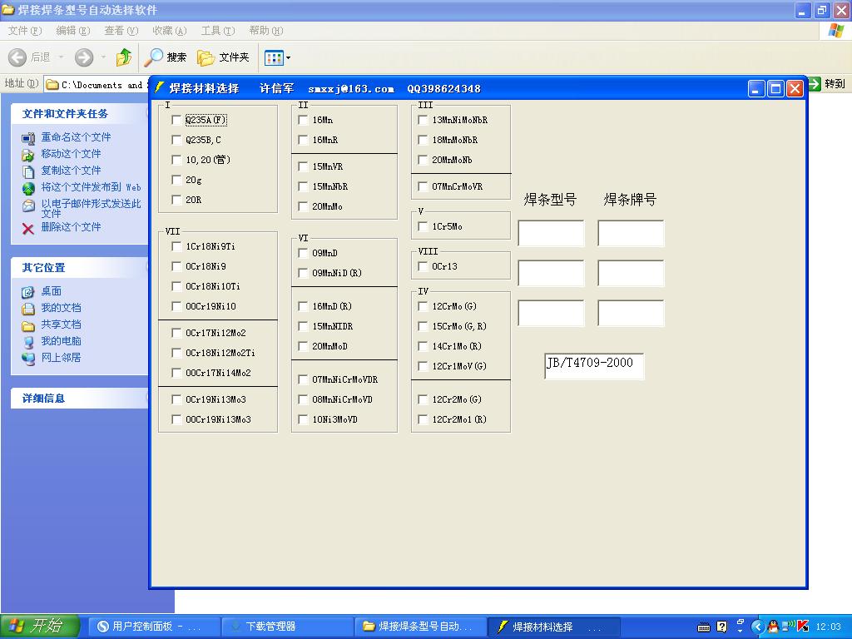Click the 转到 Go arrow in address bar
Image resolution: width=852 pixels, height=639 pixels.
814,84
